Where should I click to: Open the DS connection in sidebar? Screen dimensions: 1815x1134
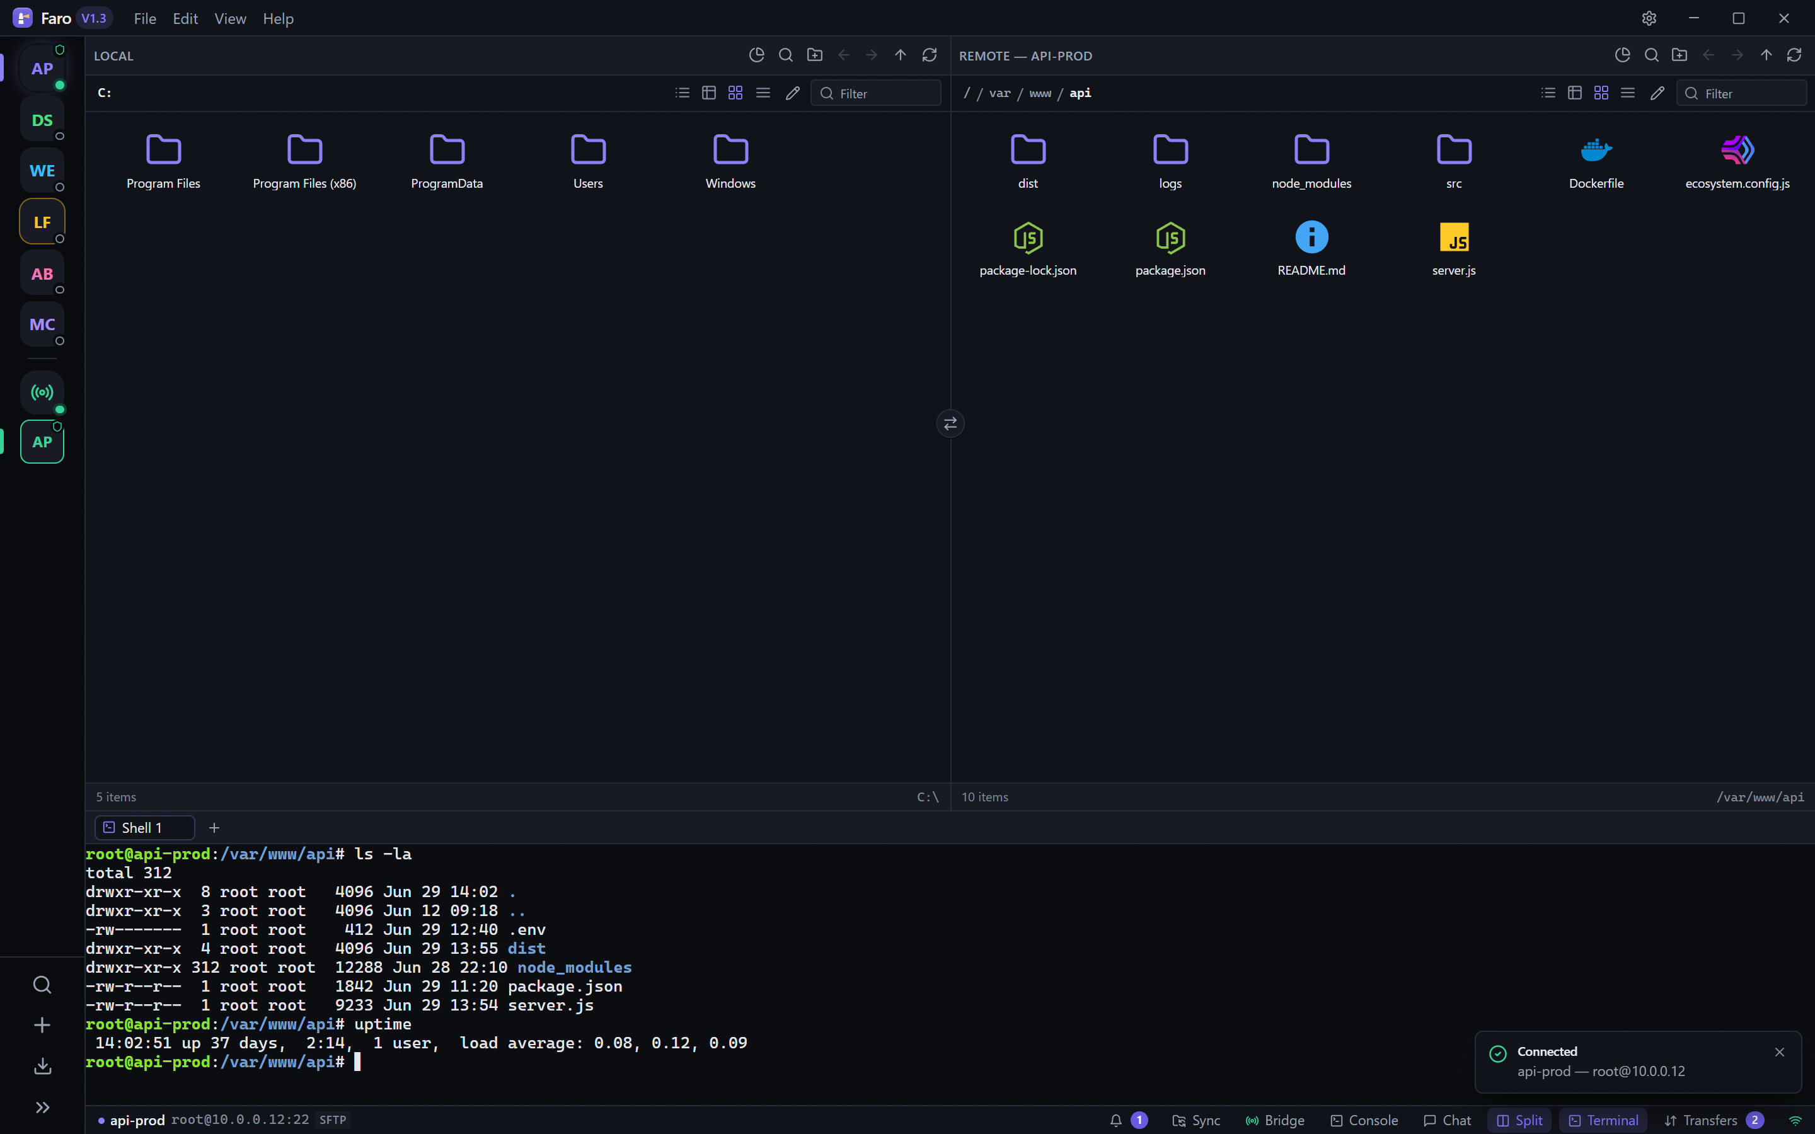click(x=42, y=120)
